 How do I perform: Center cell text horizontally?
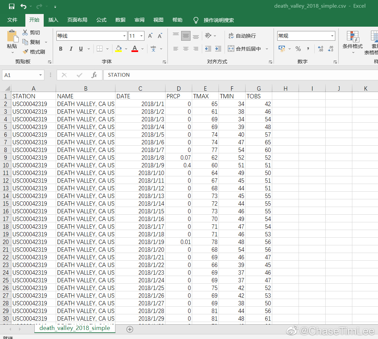pos(186,49)
